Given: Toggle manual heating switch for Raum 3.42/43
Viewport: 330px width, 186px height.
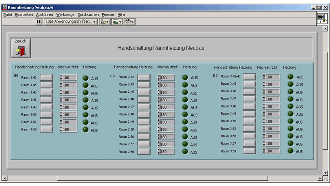Looking at the screenshot, I should [x=249, y=77].
